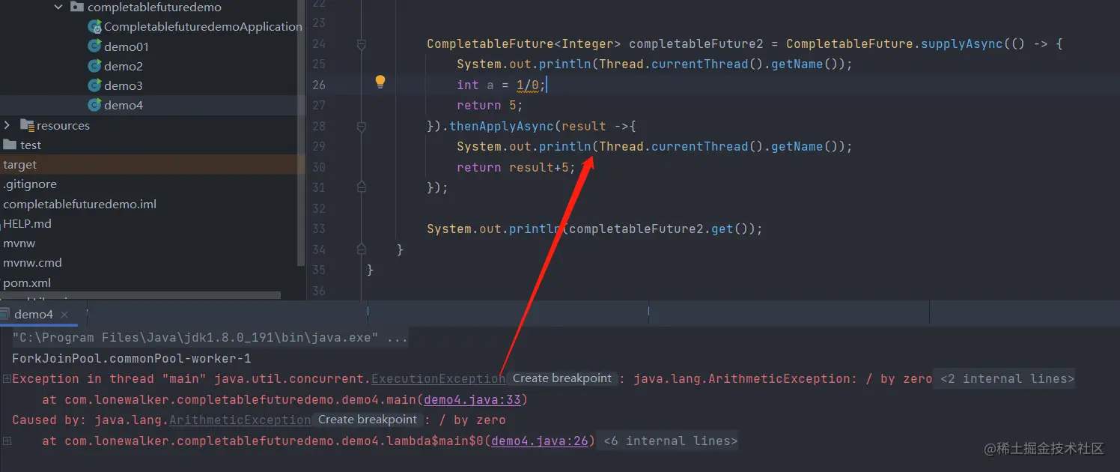
Task: Click the completablefuturedemo package folder icon
Action: (x=76, y=7)
